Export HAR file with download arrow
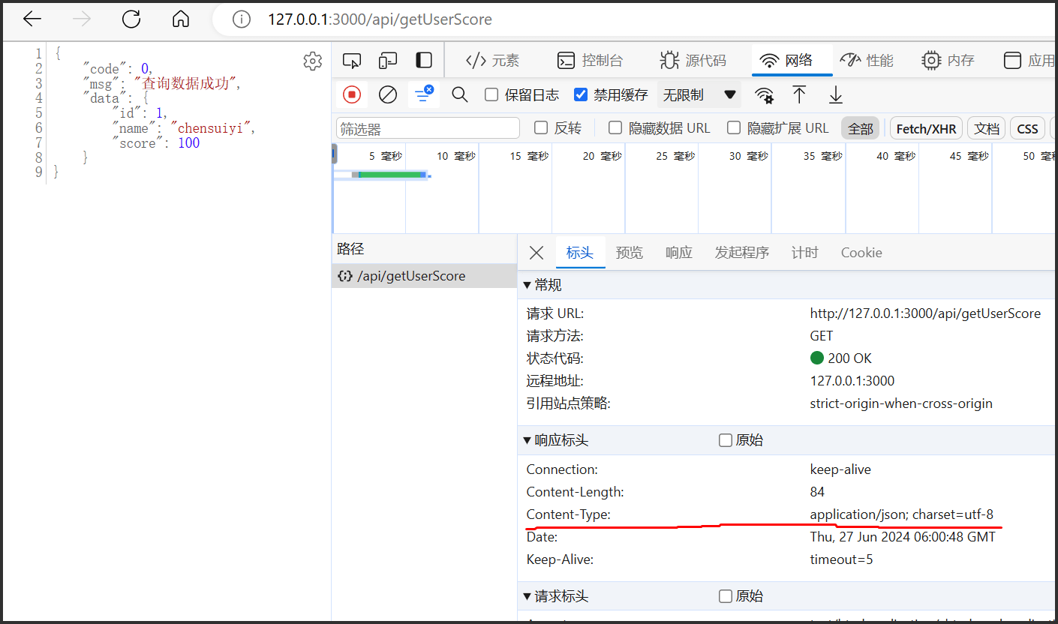This screenshot has width=1058, height=624. [x=836, y=94]
